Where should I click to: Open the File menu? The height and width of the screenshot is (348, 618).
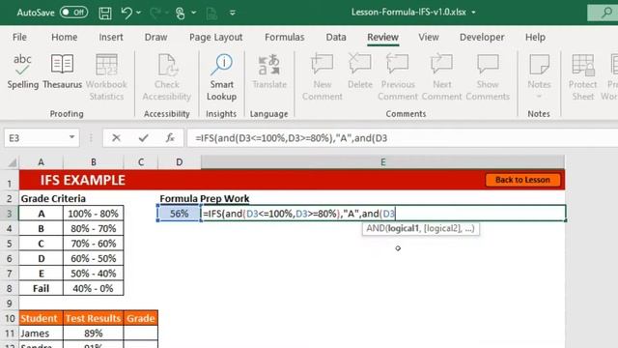click(19, 37)
